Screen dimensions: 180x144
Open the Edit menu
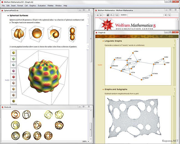click(x=8, y=6)
